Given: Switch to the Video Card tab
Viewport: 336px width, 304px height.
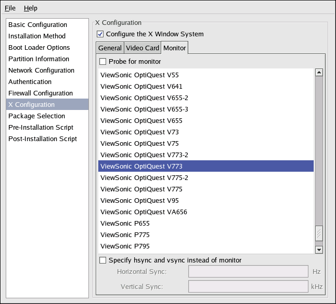Looking at the screenshot, I should coord(142,48).
